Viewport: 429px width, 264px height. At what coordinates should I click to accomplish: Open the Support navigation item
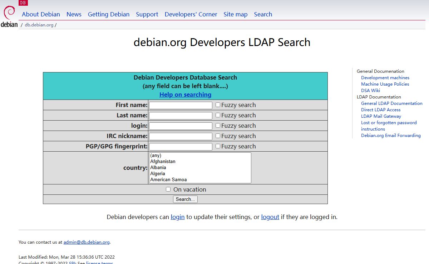tap(147, 14)
